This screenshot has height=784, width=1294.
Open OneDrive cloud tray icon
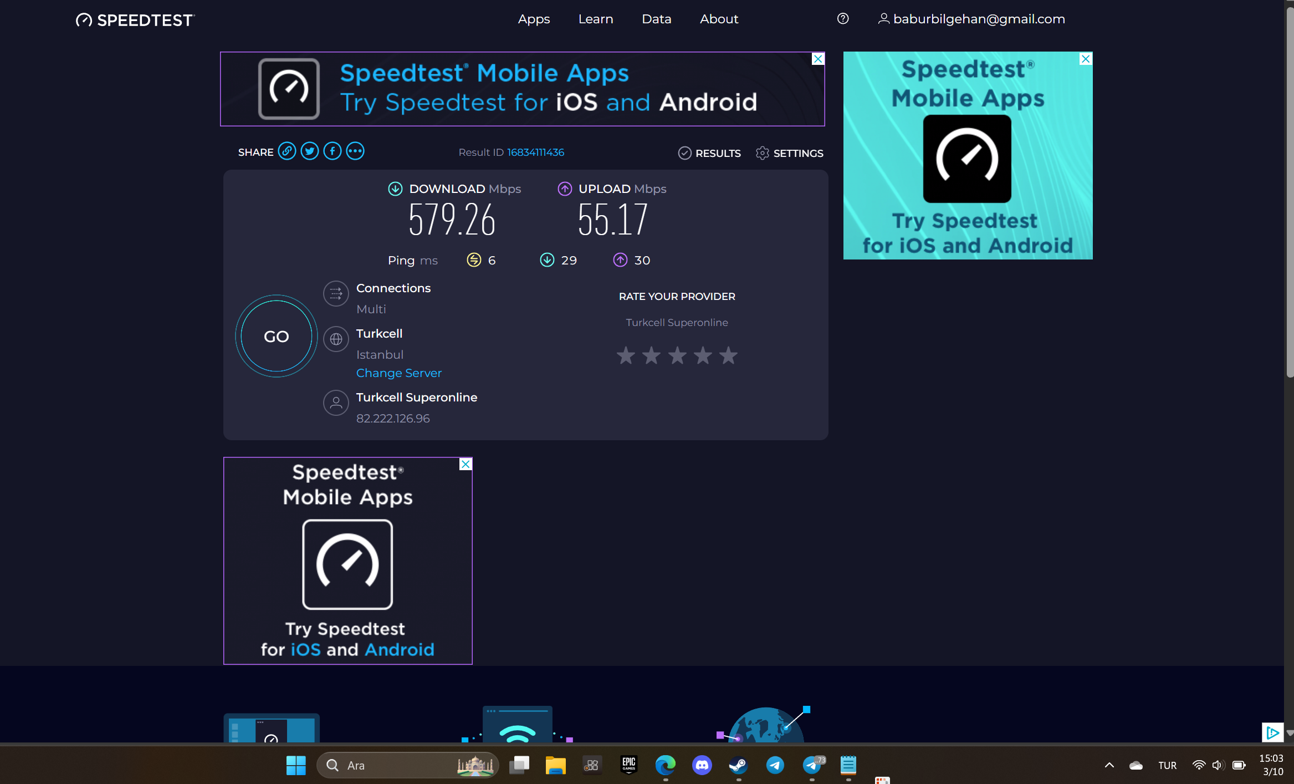click(x=1136, y=765)
